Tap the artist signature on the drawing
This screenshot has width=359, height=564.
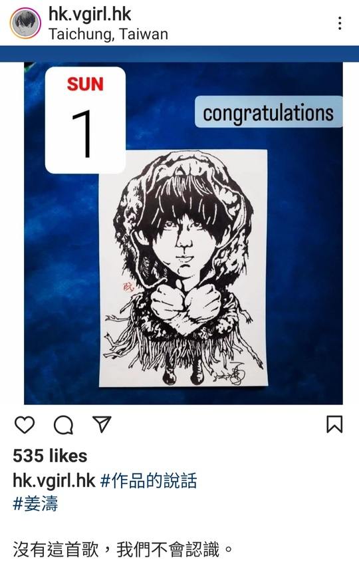pos(234,374)
